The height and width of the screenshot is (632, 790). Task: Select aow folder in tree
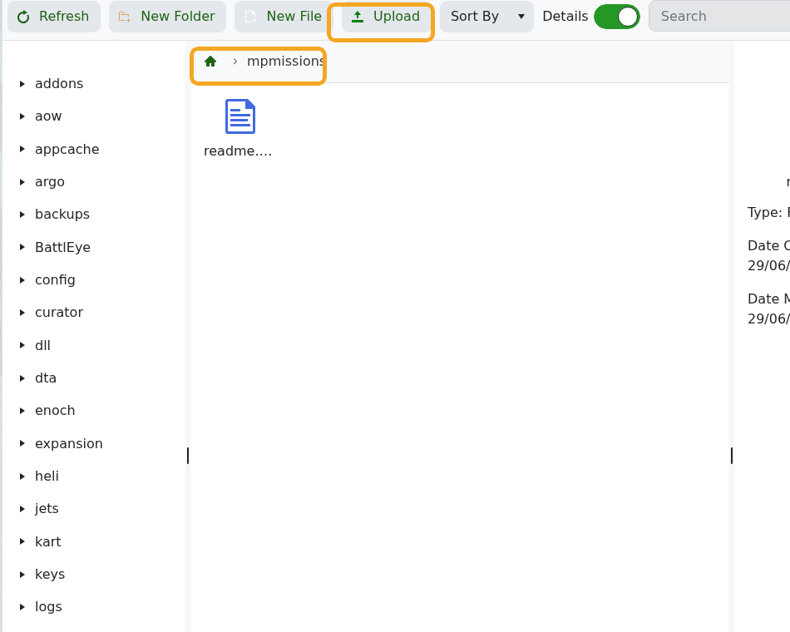[48, 116]
